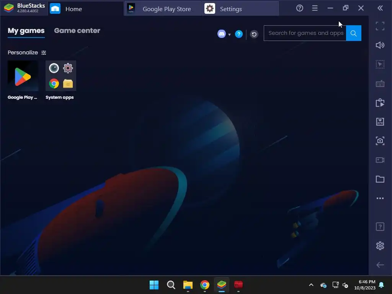The width and height of the screenshot is (392, 294).
Task: Open the sidebar settings gear
Action: tap(380, 246)
